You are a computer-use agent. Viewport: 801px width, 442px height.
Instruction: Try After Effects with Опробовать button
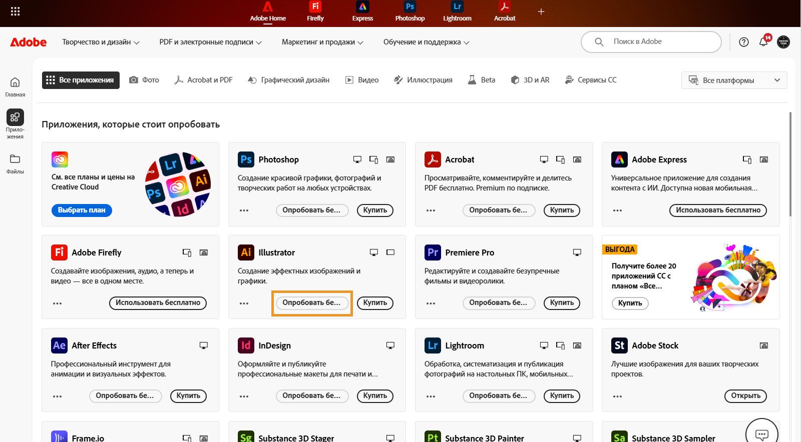[125, 396]
